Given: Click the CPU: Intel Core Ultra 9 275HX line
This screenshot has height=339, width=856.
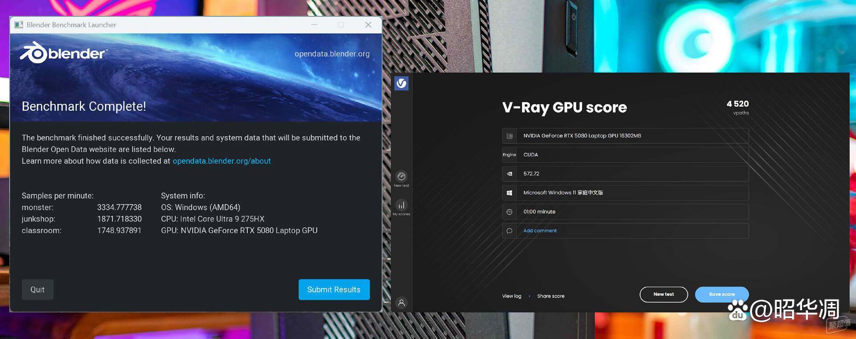Looking at the screenshot, I should (x=213, y=219).
